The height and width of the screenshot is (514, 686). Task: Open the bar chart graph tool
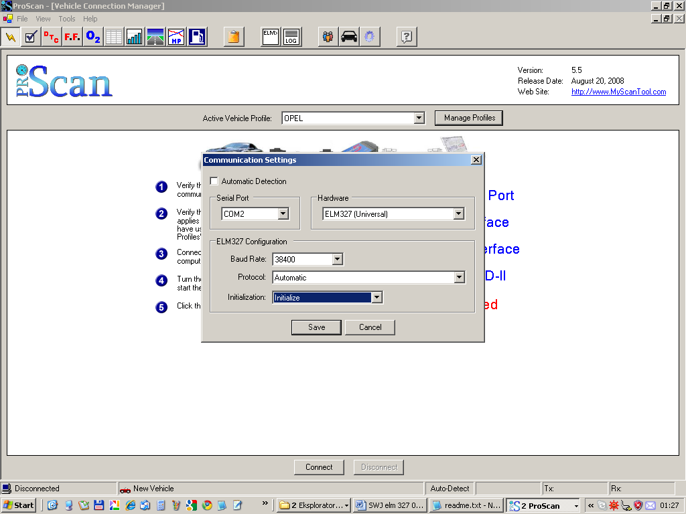pyautogui.click(x=134, y=37)
